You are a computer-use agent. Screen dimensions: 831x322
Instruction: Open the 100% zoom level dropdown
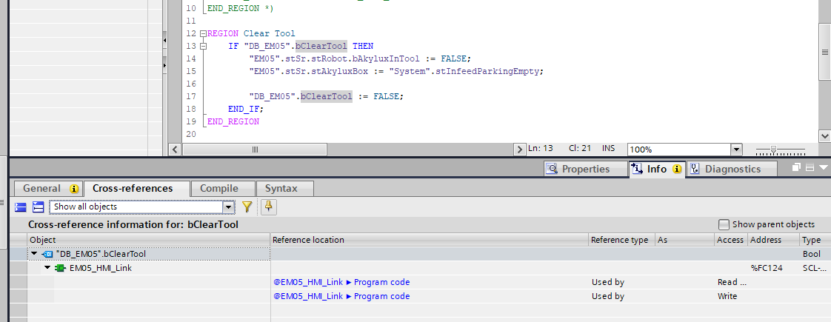coord(735,150)
